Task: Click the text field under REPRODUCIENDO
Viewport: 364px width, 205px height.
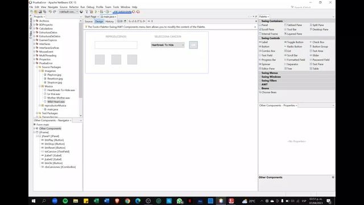Action: pyautogui.click(x=116, y=45)
